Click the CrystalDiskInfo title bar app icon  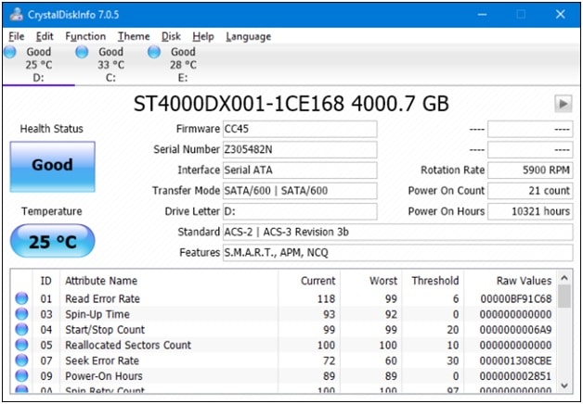(17, 15)
